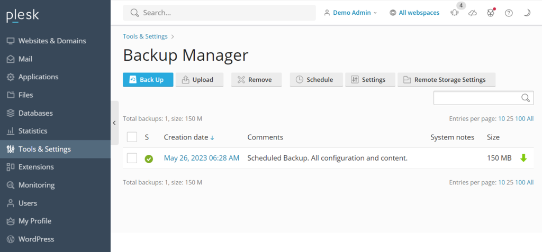Click the Tools & Settings breadcrumb link
The height and width of the screenshot is (252, 542).
pyautogui.click(x=145, y=36)
